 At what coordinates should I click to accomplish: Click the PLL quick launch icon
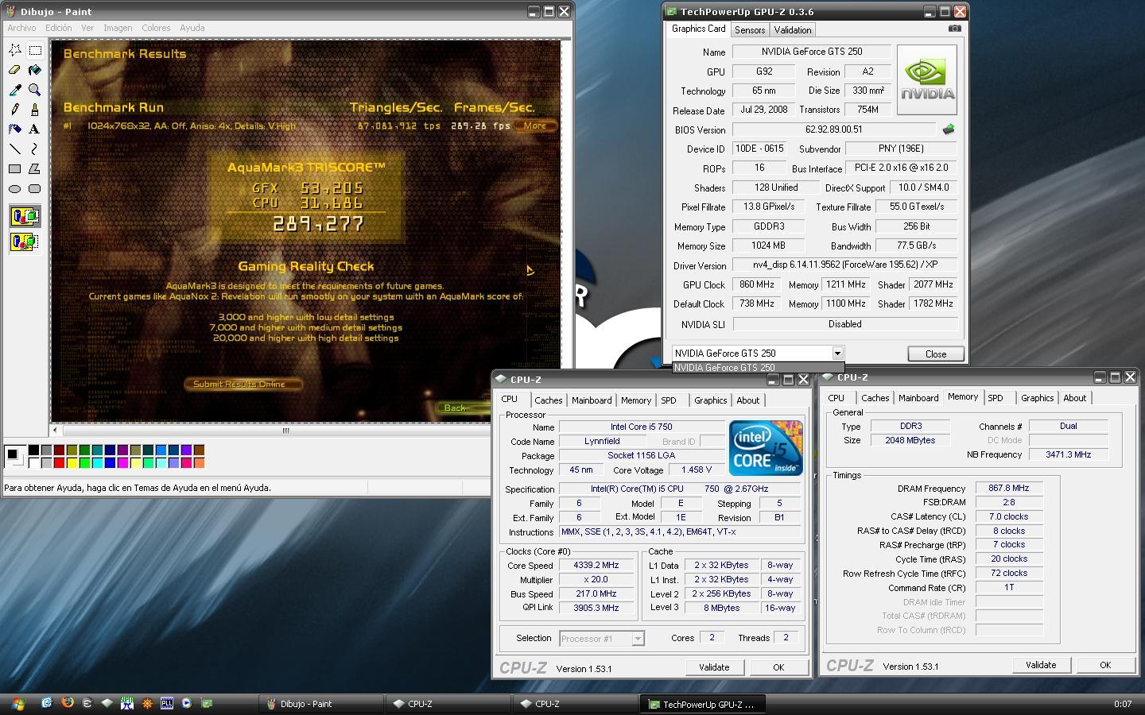167,703
